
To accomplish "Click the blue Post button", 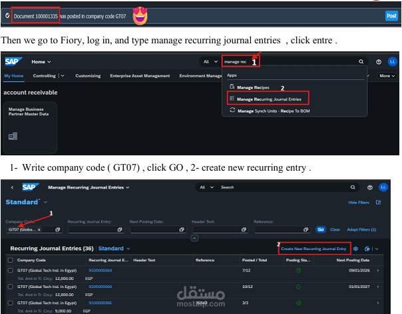I will click(391, 16).
